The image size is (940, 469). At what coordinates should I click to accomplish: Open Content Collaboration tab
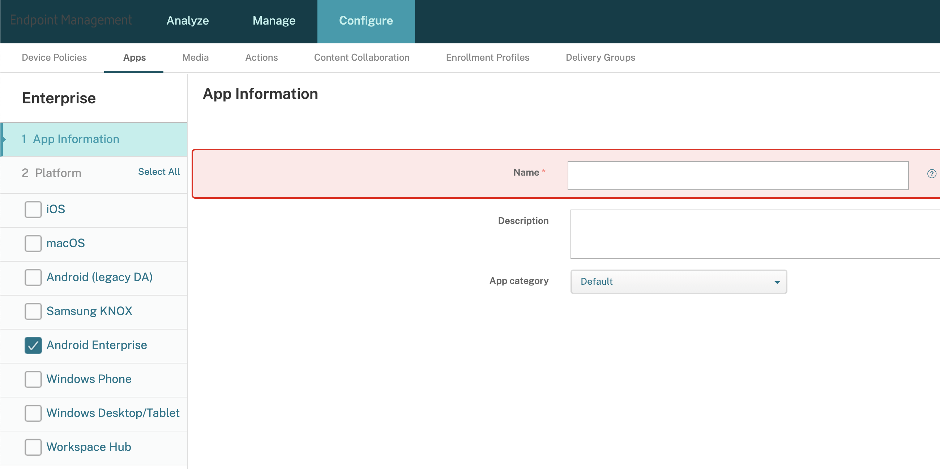[x=362, y=57]
